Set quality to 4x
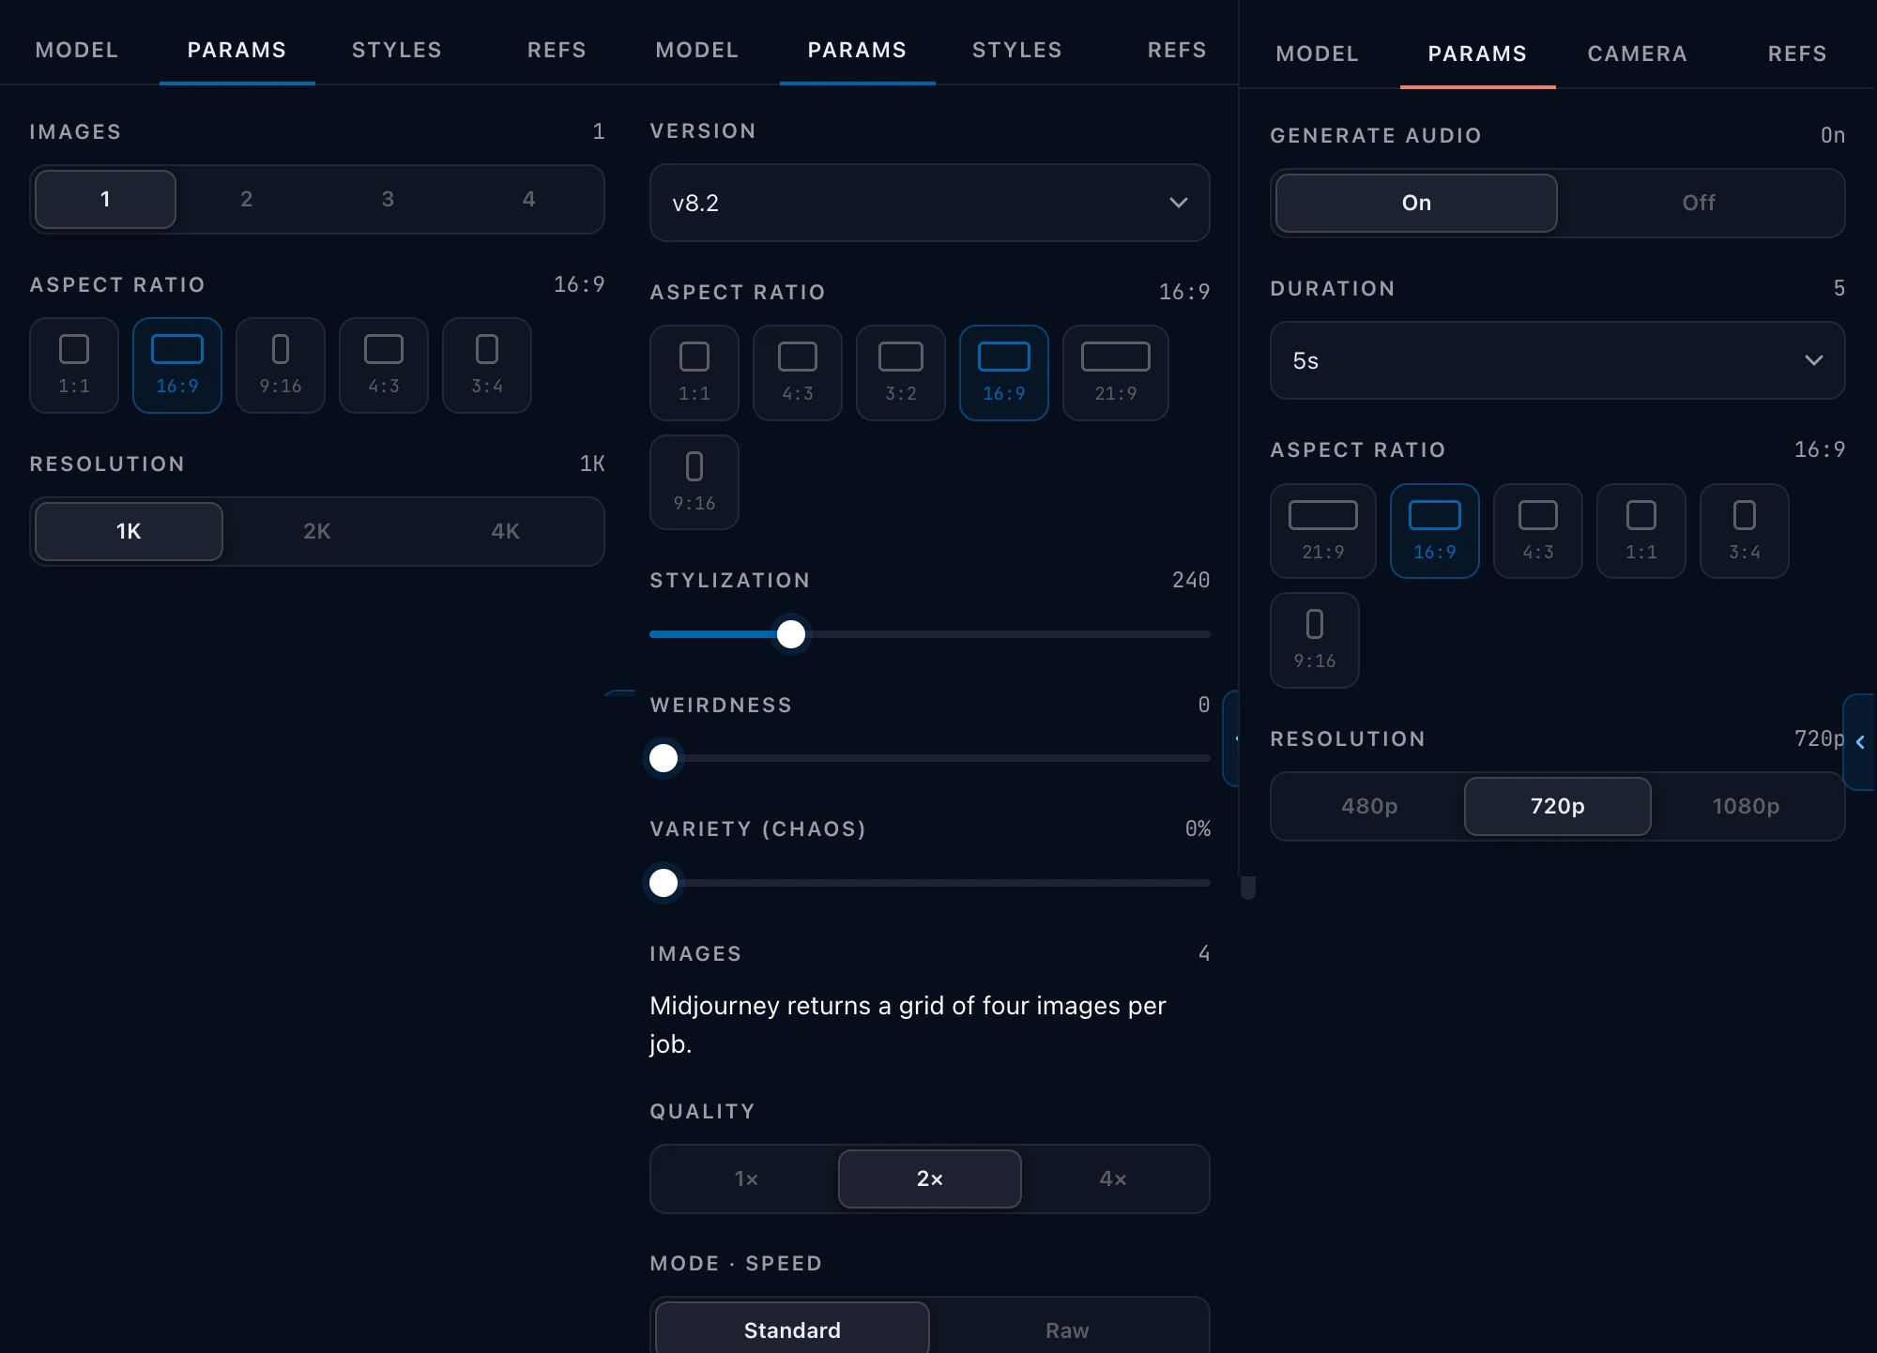 coord(1113,1178)
